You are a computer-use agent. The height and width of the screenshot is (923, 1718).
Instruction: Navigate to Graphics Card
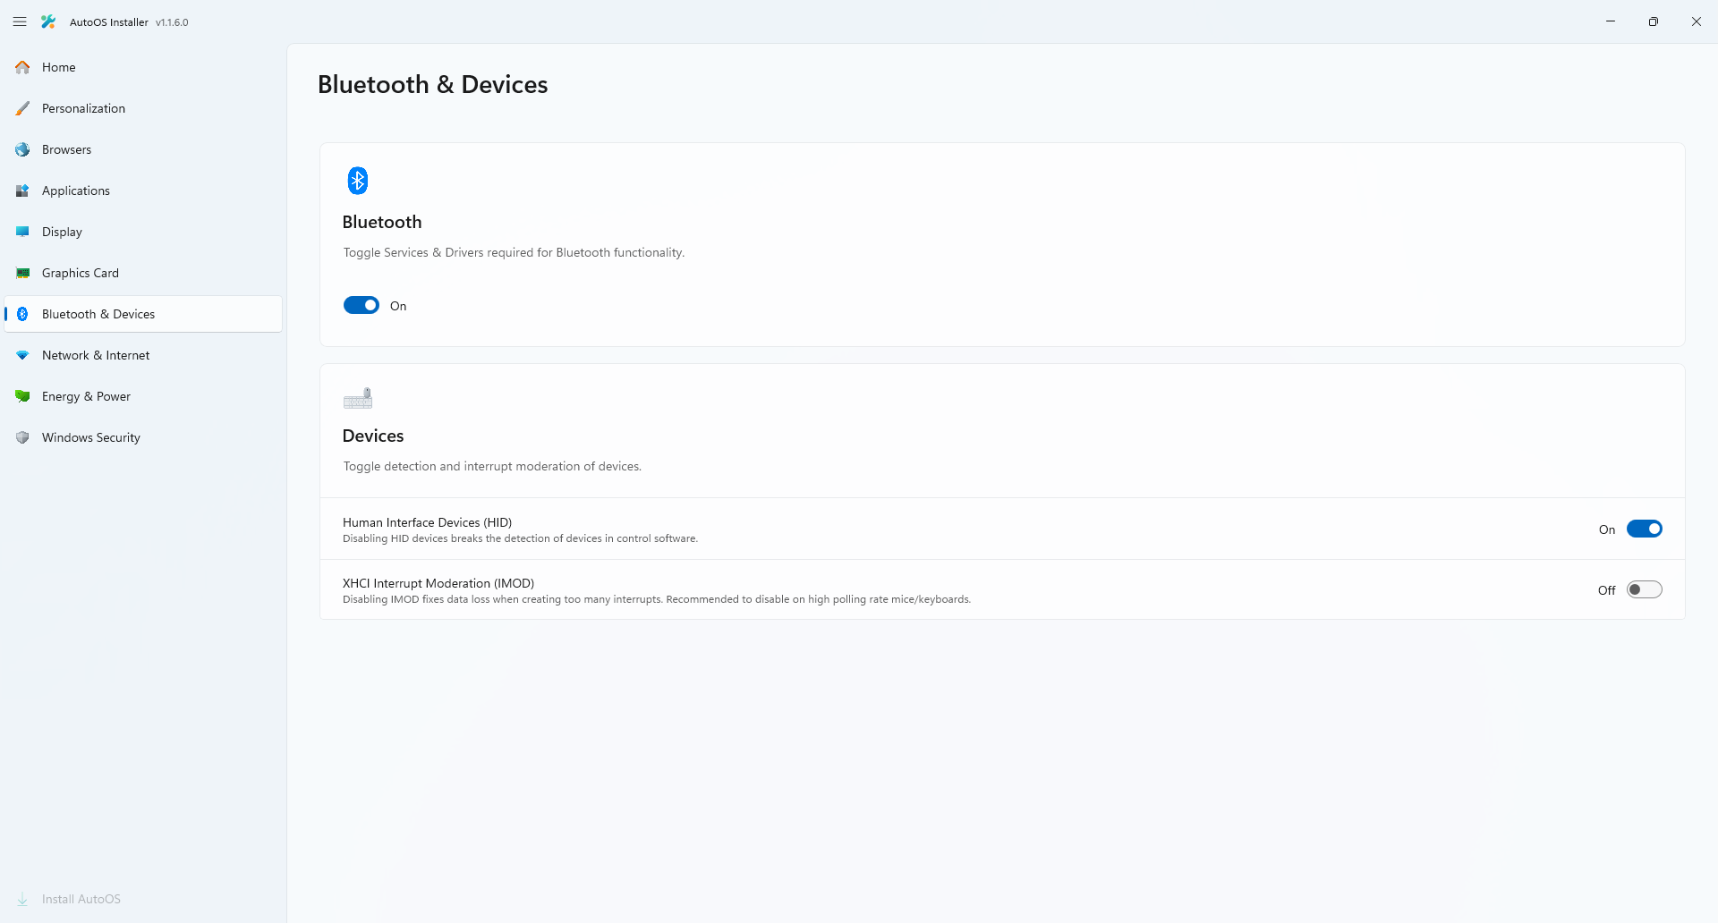tap(143, 273)
